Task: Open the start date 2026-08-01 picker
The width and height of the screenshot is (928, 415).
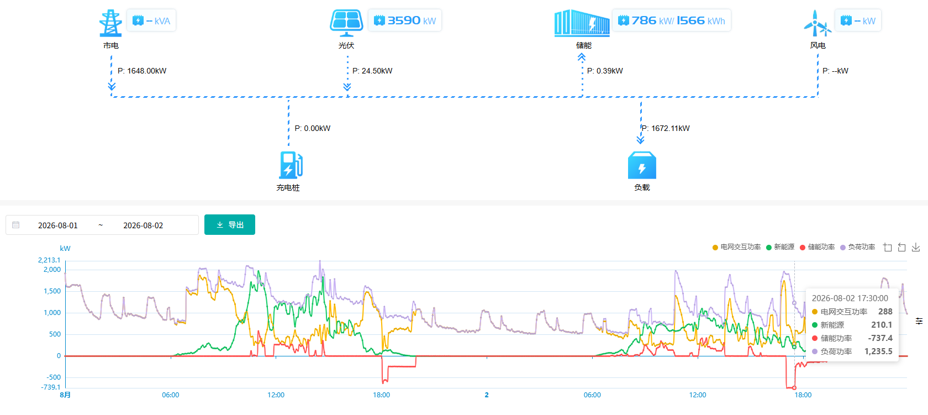Action: click(x=58, y=225)
